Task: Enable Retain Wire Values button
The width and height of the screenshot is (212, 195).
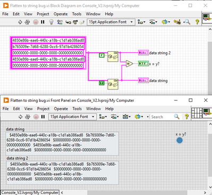Action: (60, 22)
